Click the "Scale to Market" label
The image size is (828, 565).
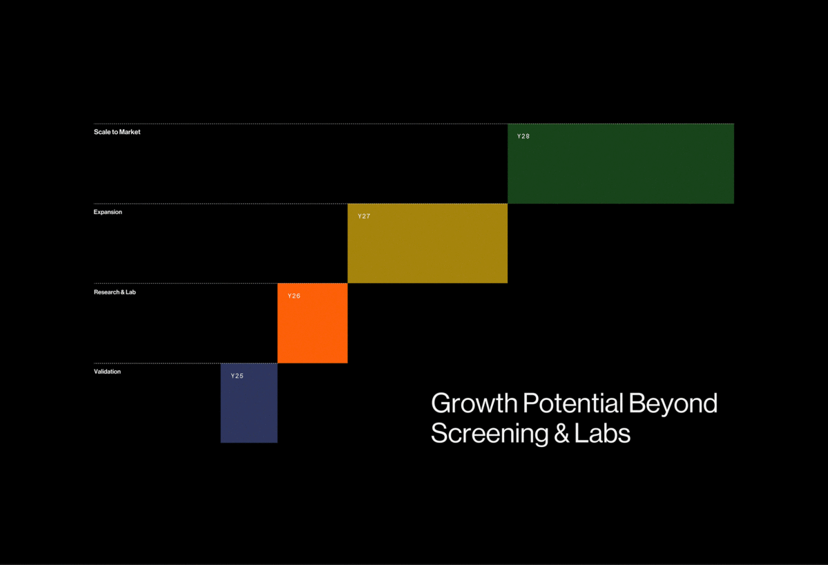pyautogui.click(x=117, y=132)
